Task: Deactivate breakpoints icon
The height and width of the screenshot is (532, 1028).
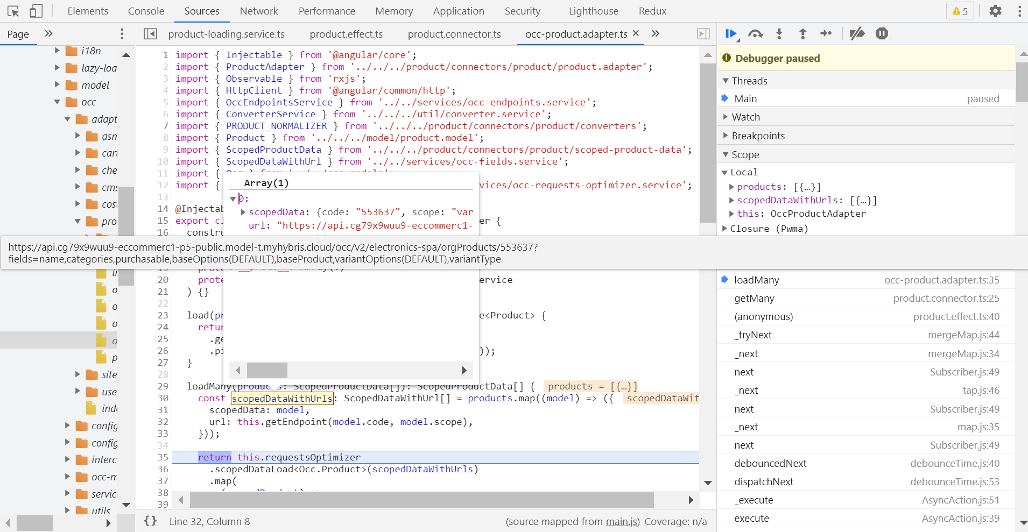Action: point(857,34)
